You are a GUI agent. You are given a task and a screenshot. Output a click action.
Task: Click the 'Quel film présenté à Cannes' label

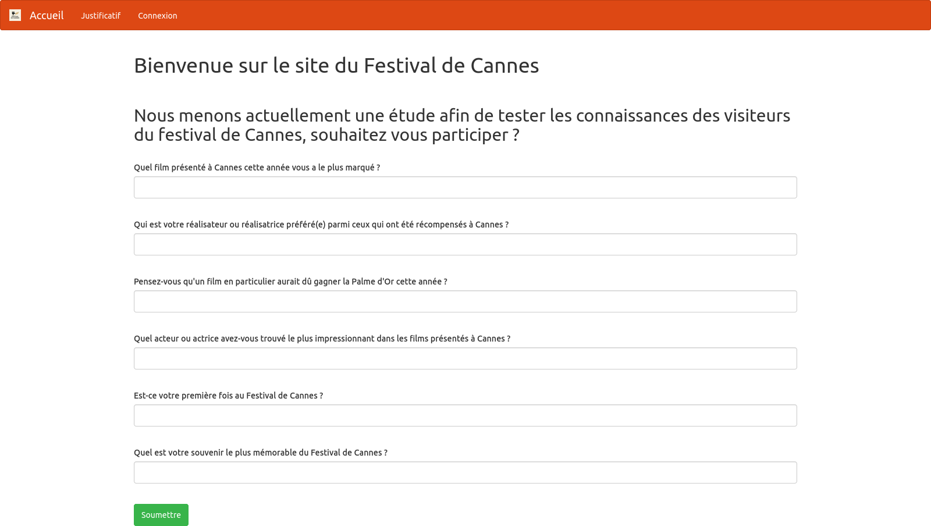tap(257, 168)
